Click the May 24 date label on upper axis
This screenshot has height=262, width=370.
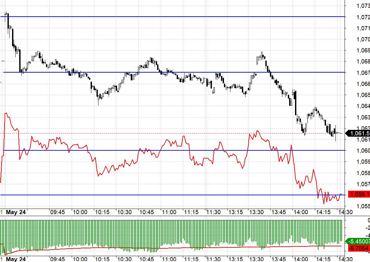(16, 212)
